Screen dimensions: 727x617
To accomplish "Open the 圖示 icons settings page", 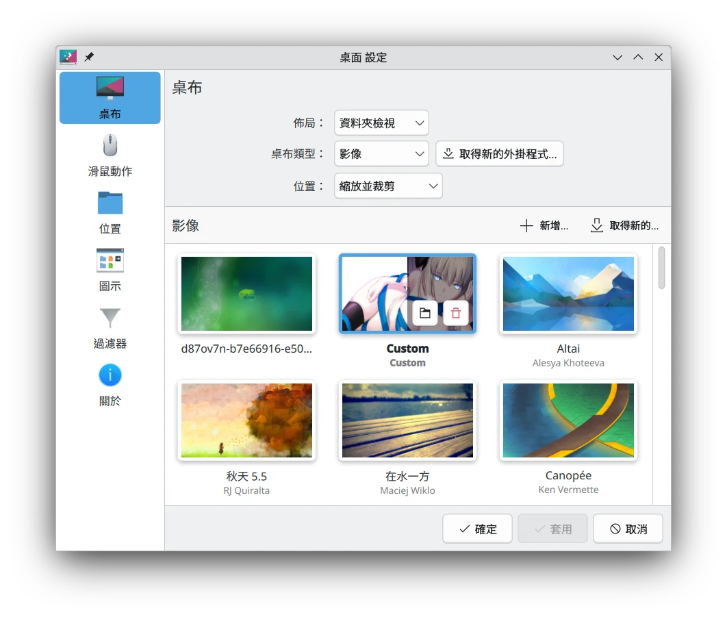I will pyautogui.click(x=110, y=270).
